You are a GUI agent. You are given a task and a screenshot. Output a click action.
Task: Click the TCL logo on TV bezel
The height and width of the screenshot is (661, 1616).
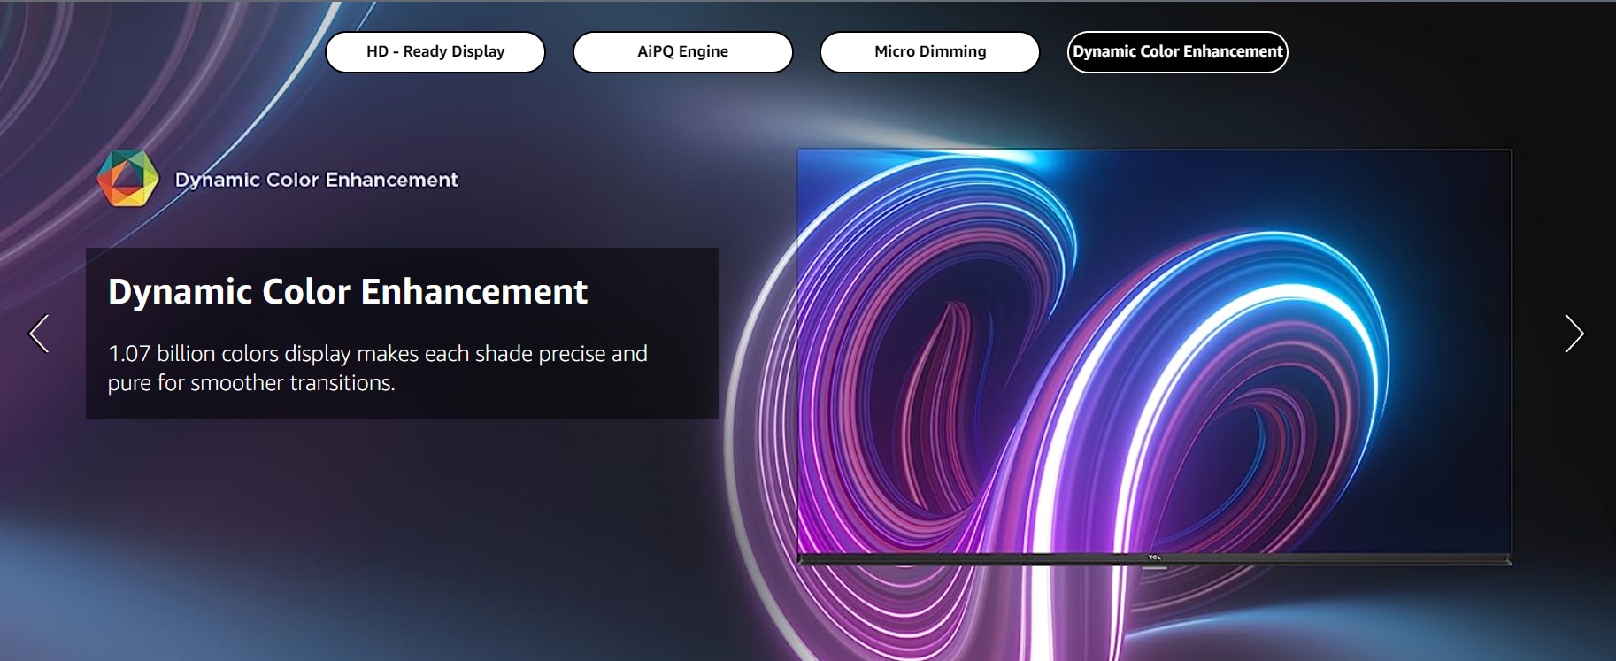pyautogui.click(x=1154, y=557)
